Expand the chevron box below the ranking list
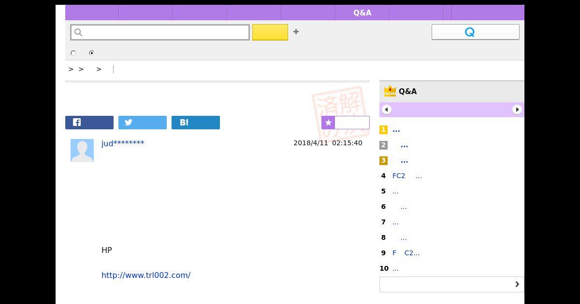This screenshot has width=580, height=304. pos(452,284)
